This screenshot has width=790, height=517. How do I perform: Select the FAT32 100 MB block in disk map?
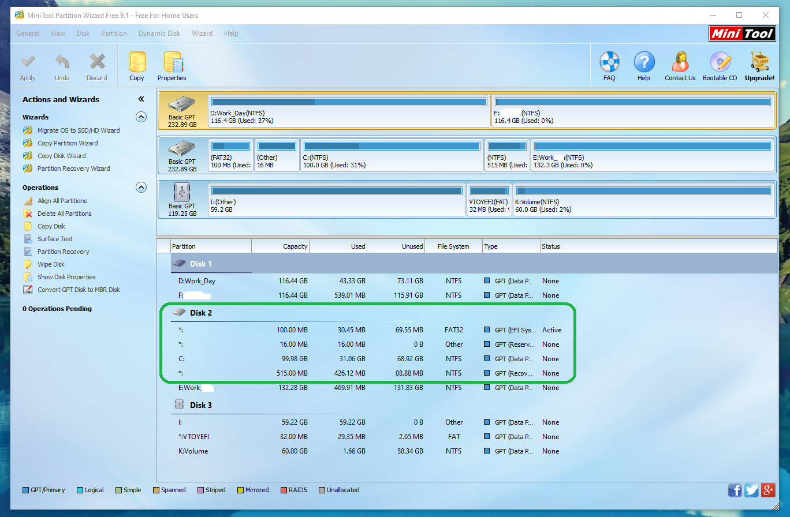pos(230,155)
